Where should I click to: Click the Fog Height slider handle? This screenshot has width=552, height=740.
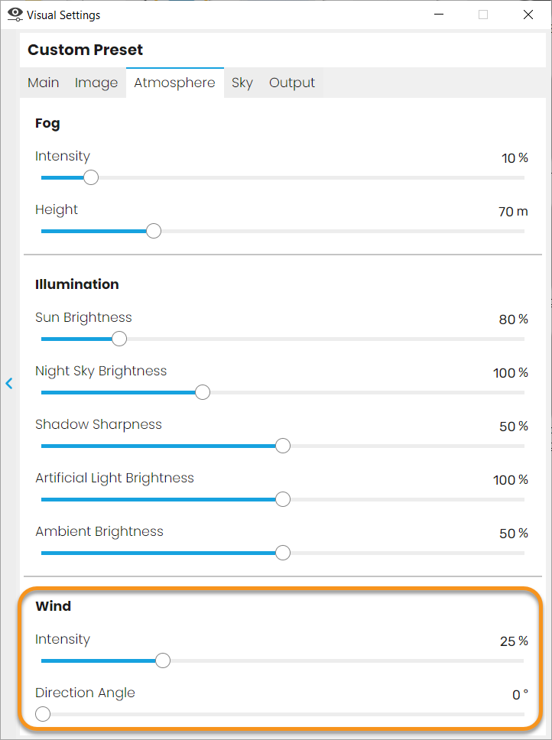coord(154,231)
